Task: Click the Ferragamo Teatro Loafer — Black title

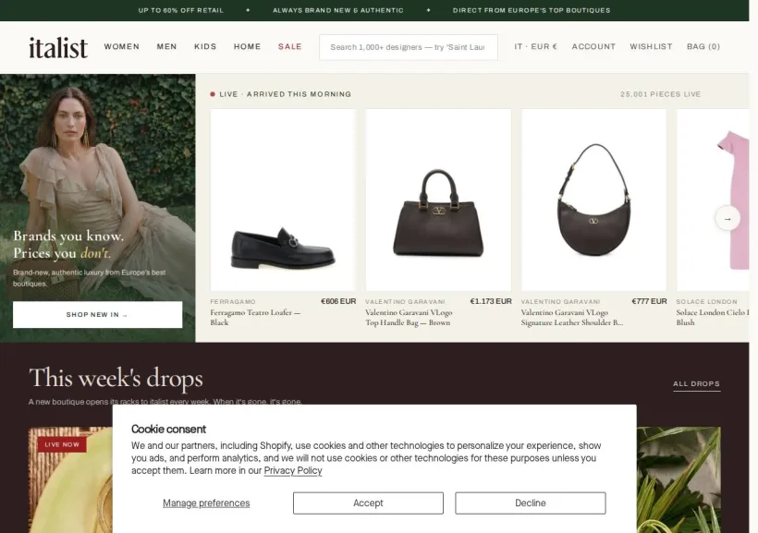Action: pos(255,318)
